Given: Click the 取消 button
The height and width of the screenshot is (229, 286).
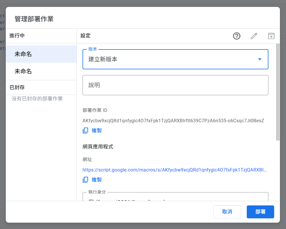Looking at the screenshot, I should (x=227, y=212).
